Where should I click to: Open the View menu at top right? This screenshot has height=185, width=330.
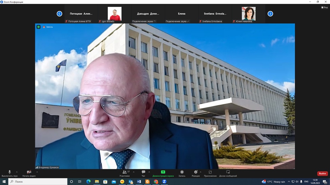(324, 7)
